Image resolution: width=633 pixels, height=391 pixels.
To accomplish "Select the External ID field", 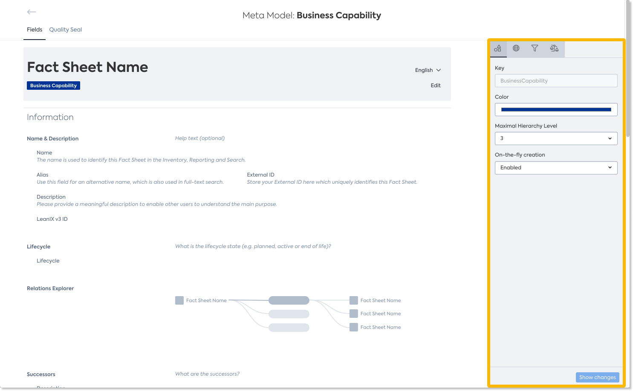I will (261, 175).
